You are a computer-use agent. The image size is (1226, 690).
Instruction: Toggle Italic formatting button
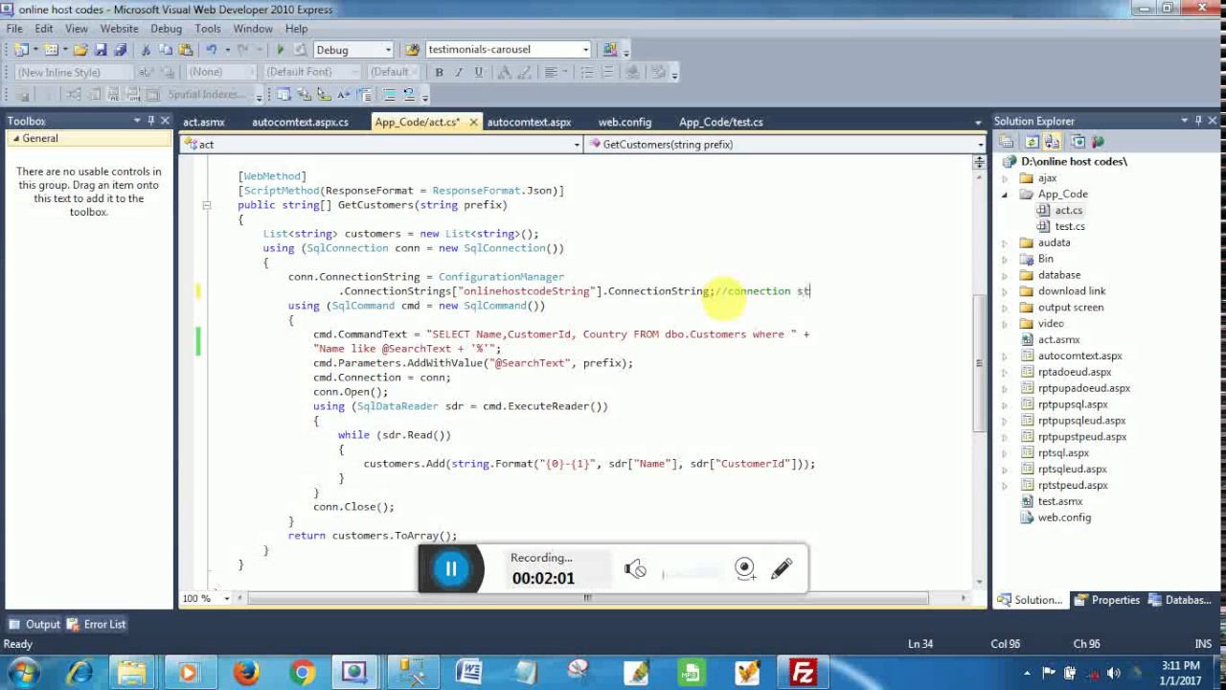click(x=459, y=72)
